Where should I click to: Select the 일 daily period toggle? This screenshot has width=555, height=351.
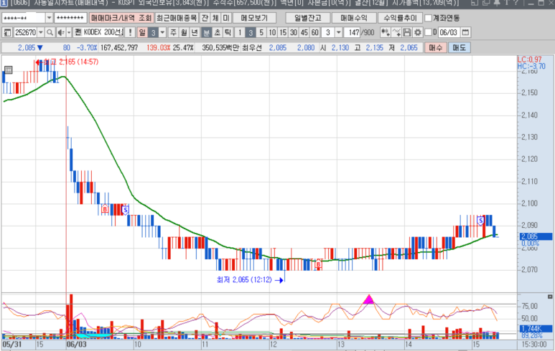[142, 32]
